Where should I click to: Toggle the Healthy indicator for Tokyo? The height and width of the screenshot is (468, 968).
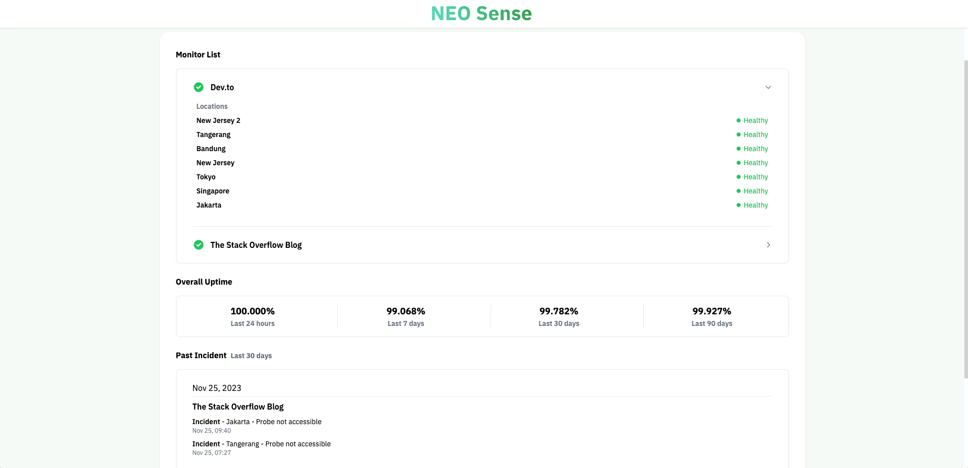click(x=756, y=177)
